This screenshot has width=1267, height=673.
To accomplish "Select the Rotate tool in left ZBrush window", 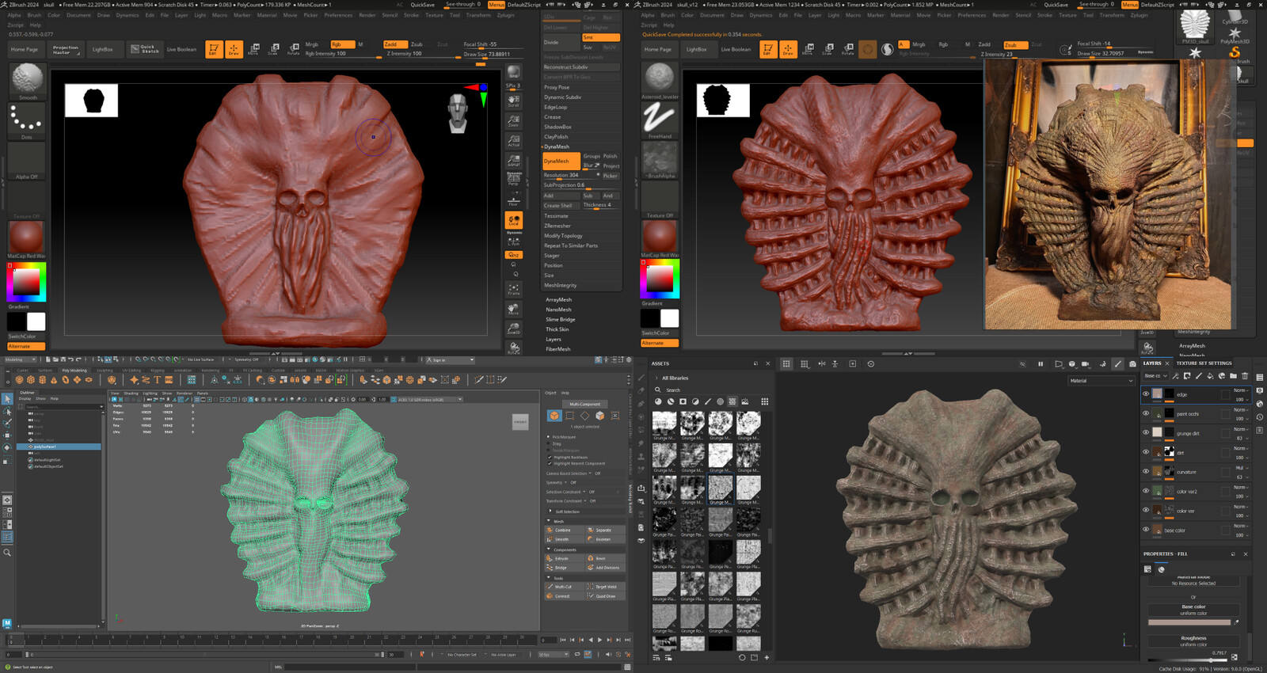I will pos(294,49).
